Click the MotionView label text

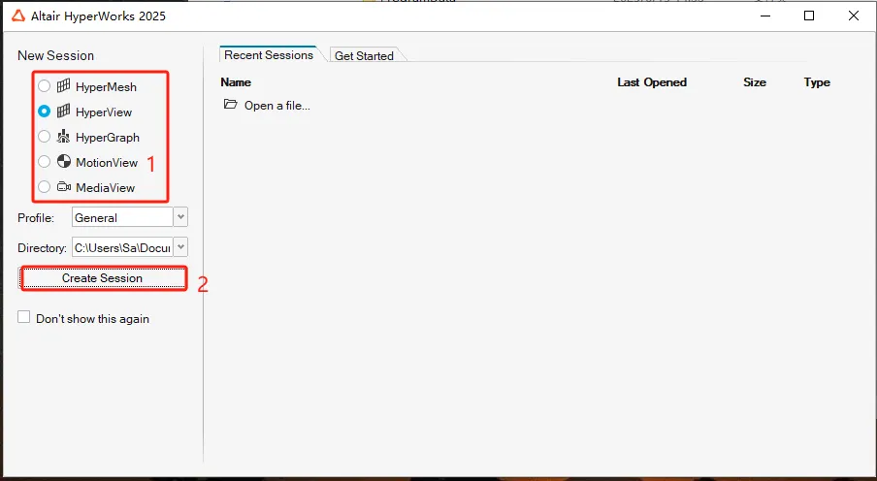(107, 163)
